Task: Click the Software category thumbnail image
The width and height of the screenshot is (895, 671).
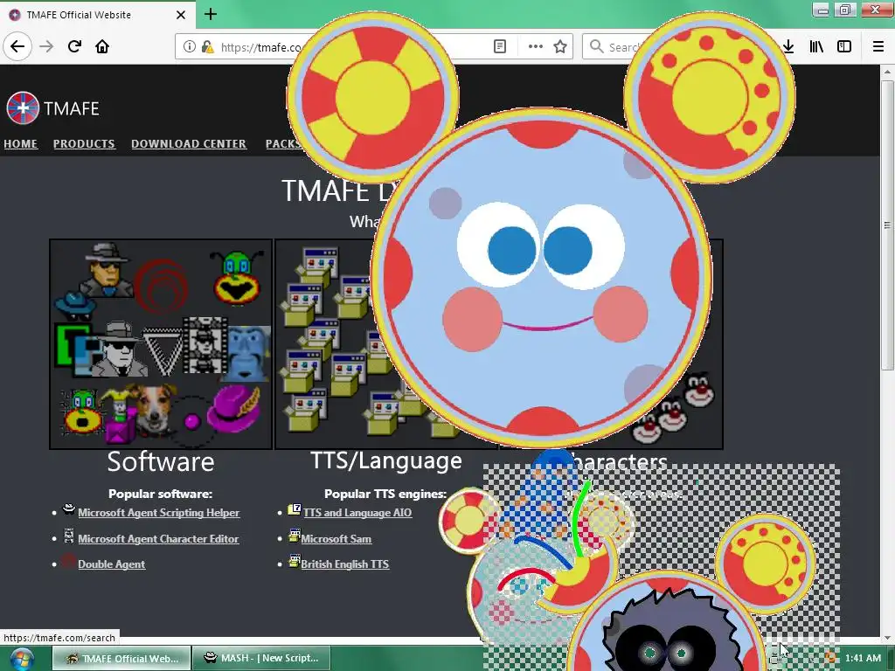Action: [x=161, y=344]
